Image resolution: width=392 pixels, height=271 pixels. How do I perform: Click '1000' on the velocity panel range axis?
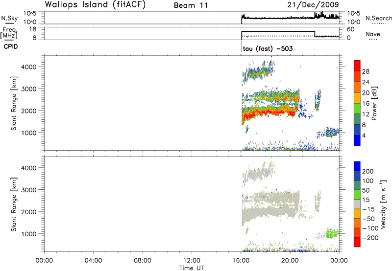tap(29, 234)
